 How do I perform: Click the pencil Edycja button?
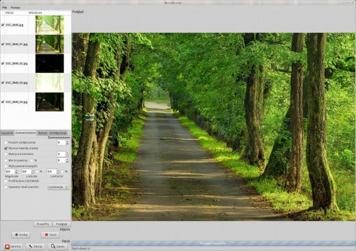[36, 247]
